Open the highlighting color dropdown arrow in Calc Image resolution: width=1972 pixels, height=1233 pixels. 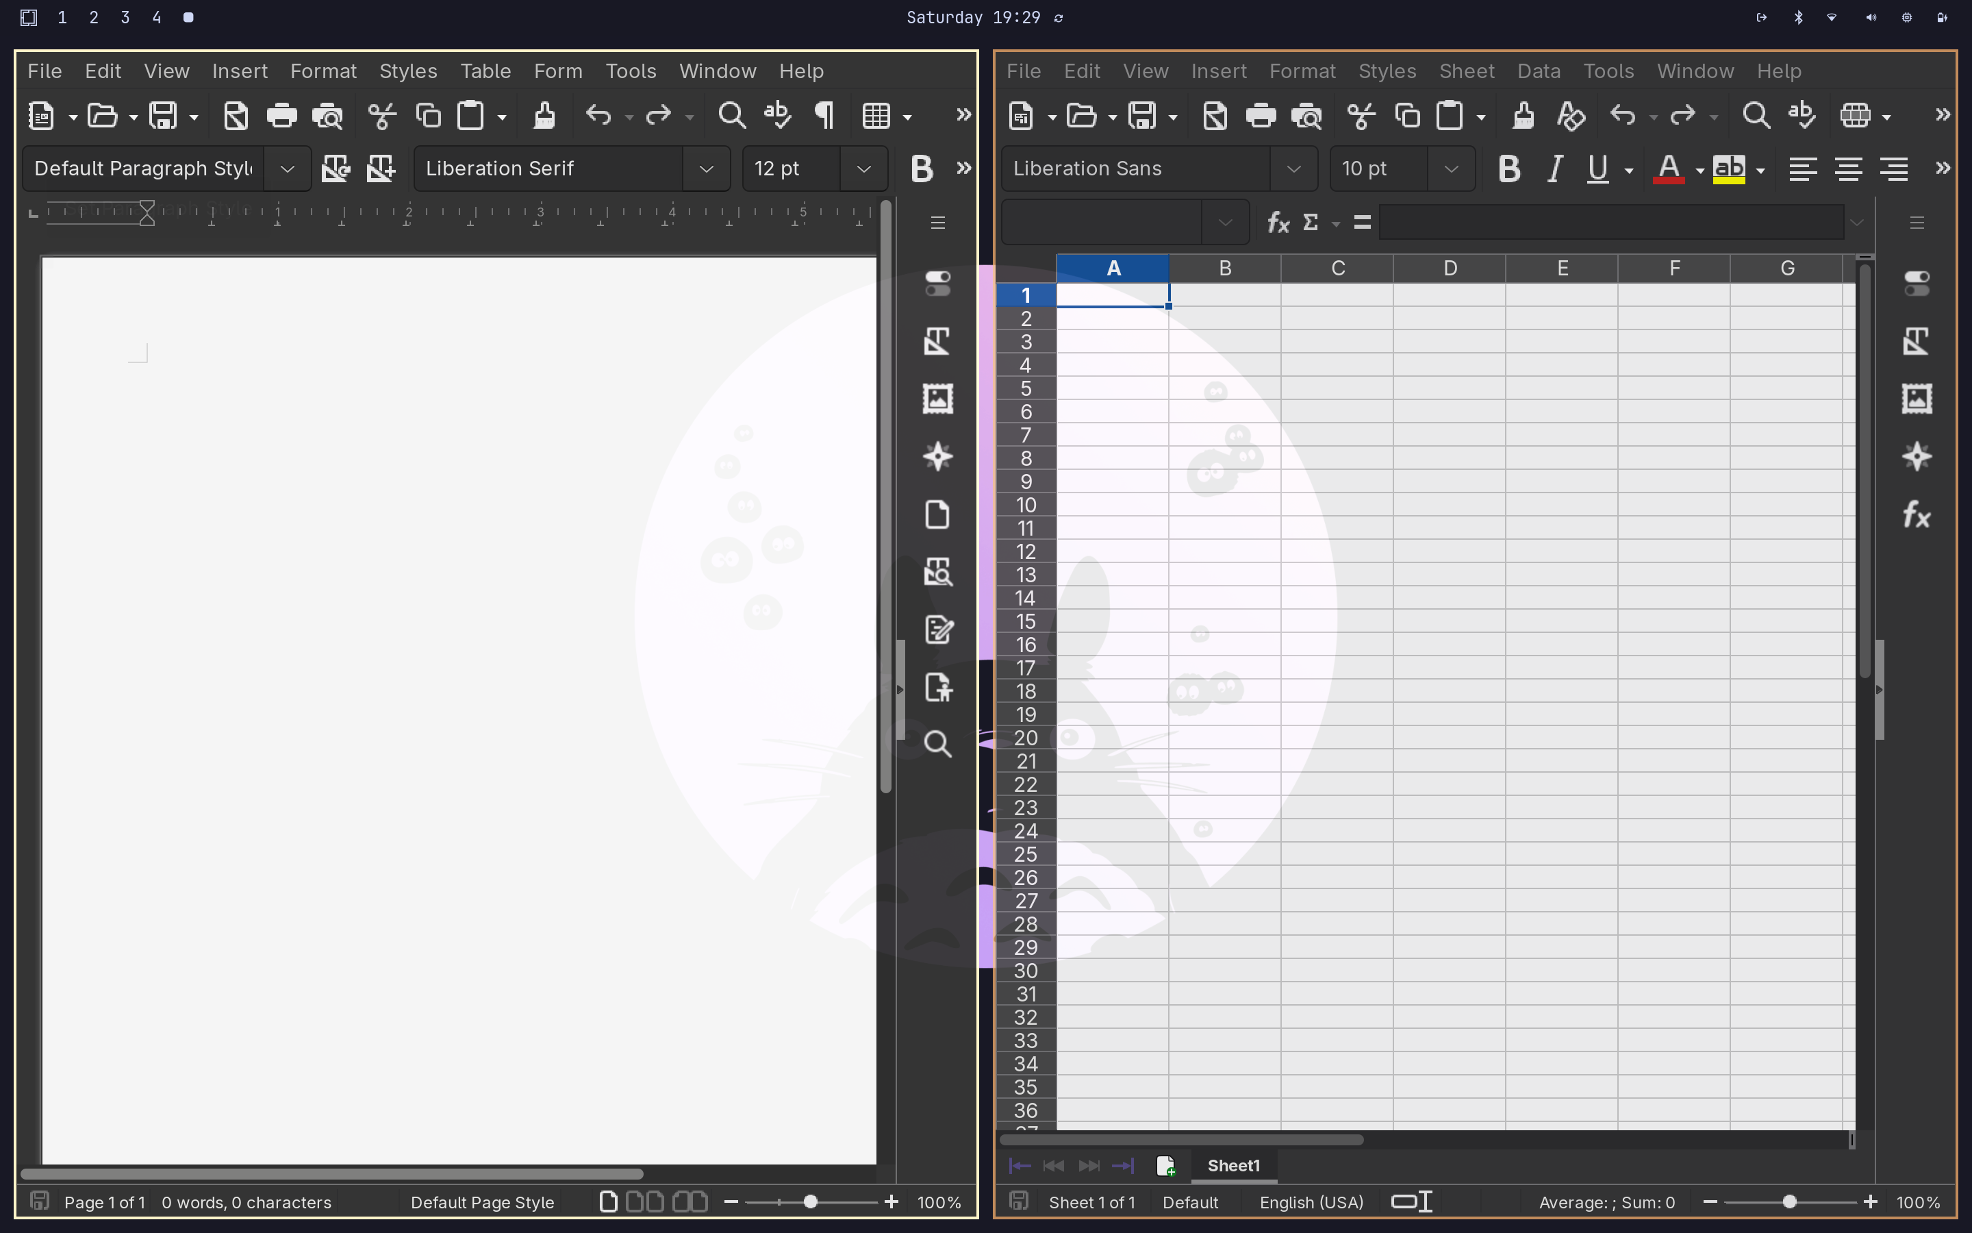[x=1760, y=171]
